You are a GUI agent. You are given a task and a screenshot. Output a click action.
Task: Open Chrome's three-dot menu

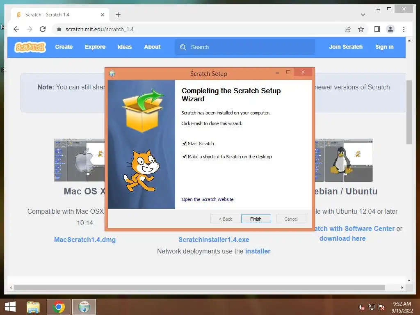404,29
